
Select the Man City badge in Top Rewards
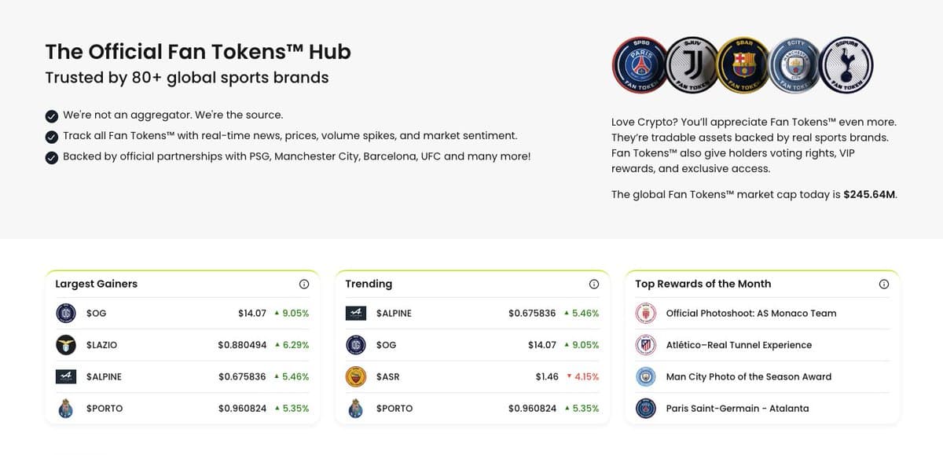tap(644, 376)
